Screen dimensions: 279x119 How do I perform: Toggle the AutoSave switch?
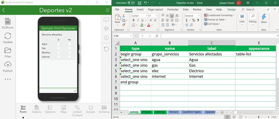click(131, 3)
